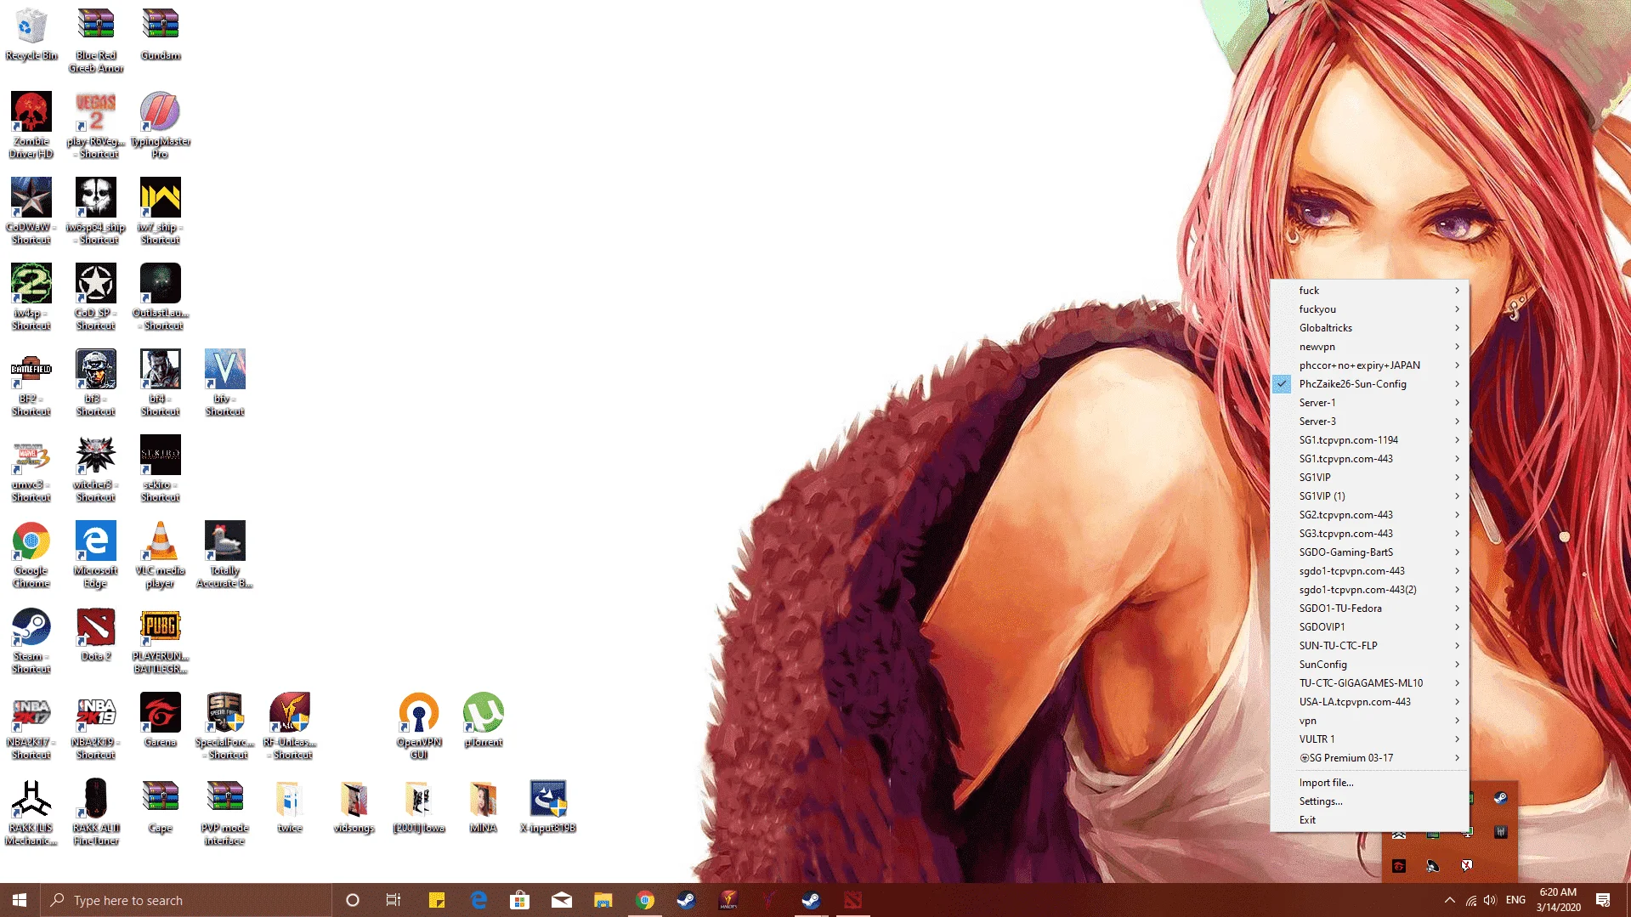Expand Globaltricks submenu arrow
The height and width of the screenshot is (917, 1631).
pos(1457,328)
